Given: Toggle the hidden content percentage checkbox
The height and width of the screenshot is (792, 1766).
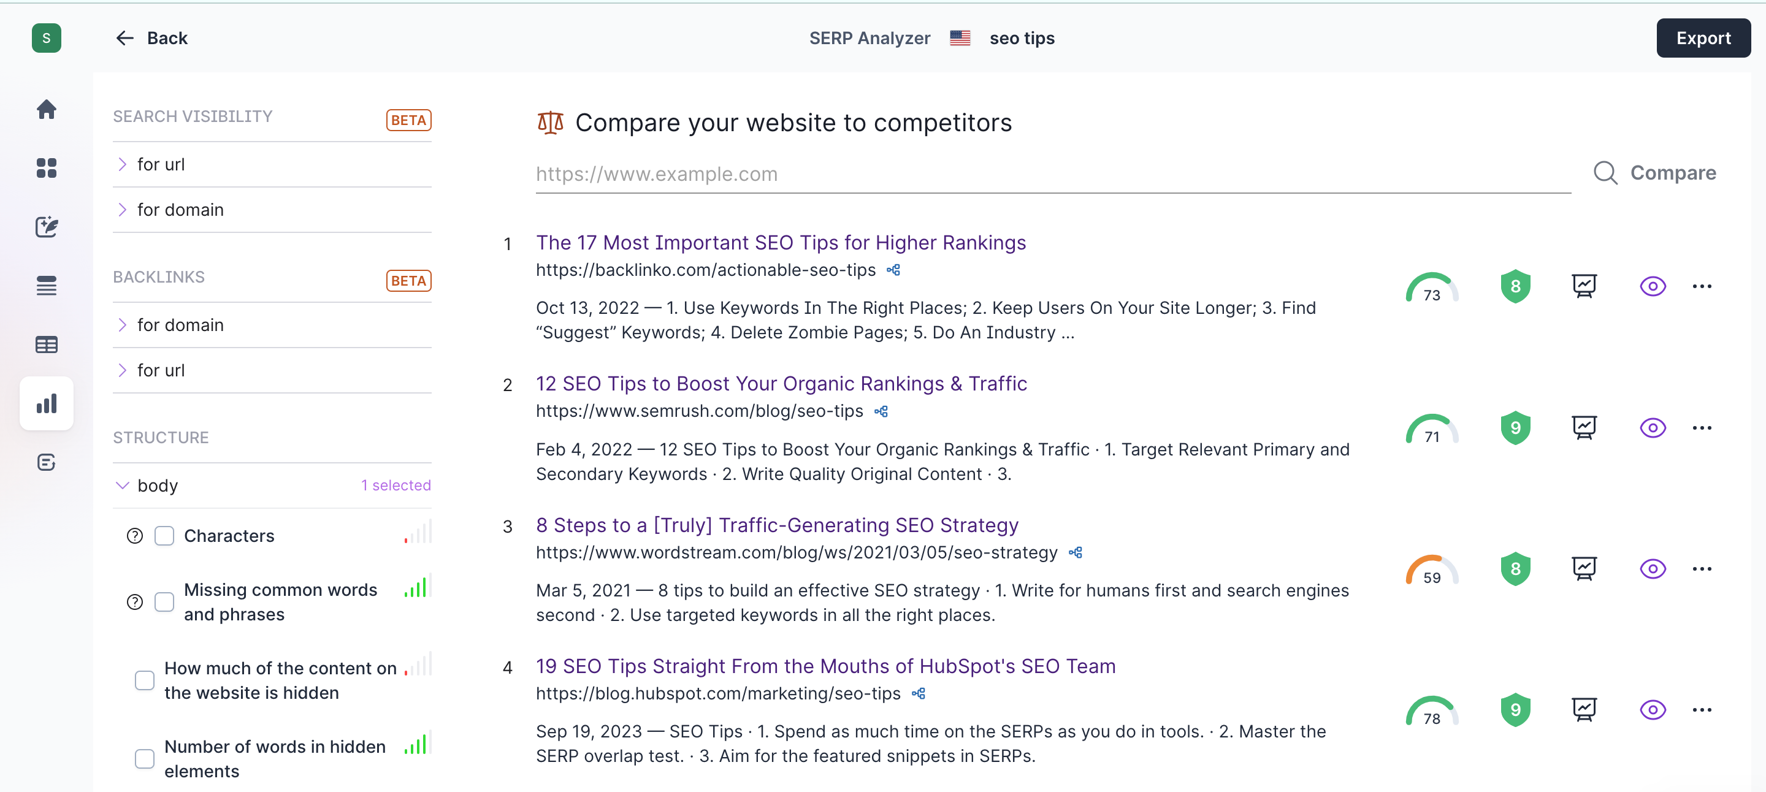Looking at the screenshot, I should click(x=144, y=678).
